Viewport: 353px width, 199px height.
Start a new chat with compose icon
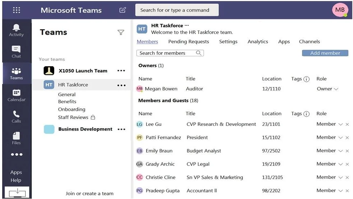click(x=122, y=10)
